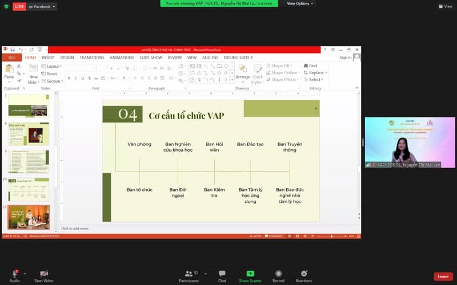Open the Chat panel
This screenshot has width=457, height=285.
click(222, 274)
